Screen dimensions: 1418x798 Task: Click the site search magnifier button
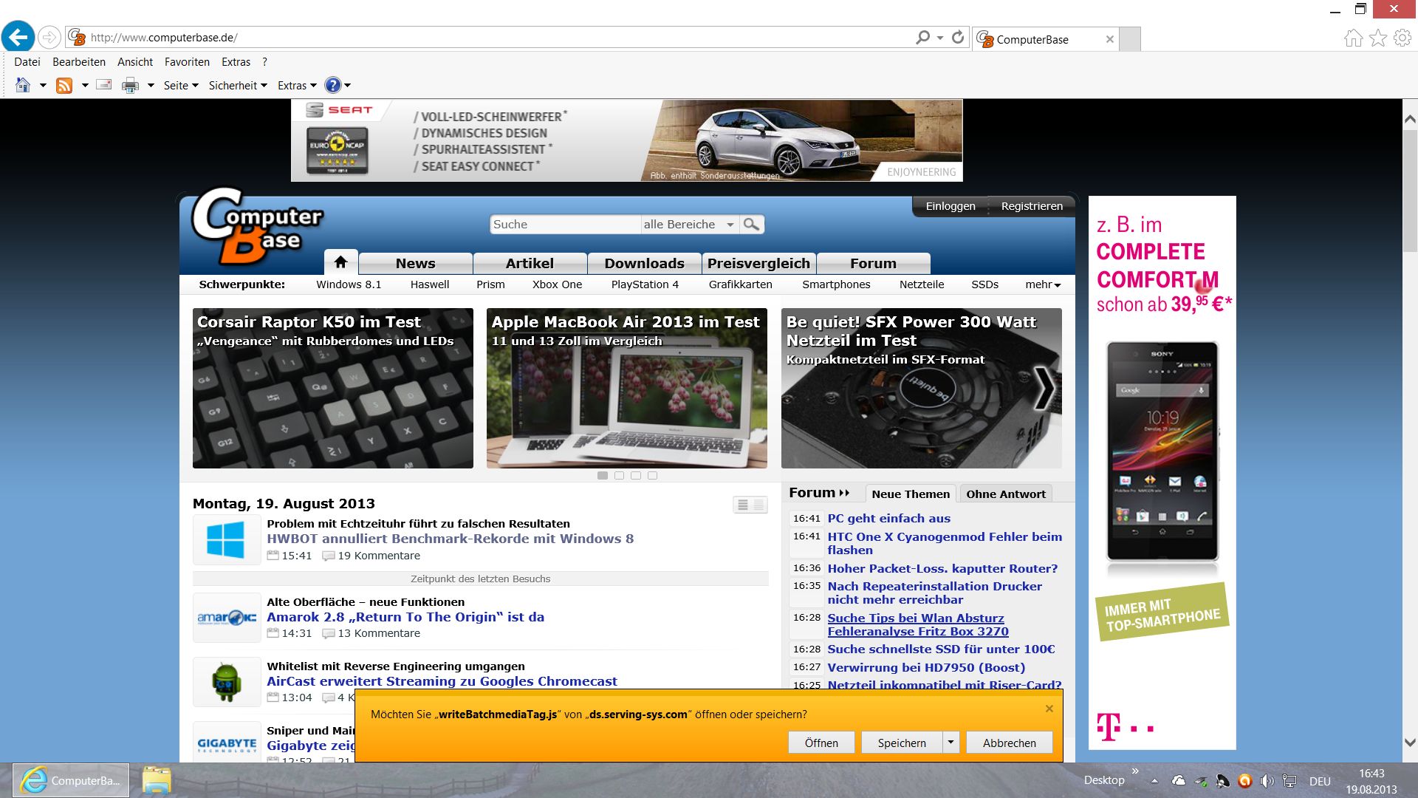(751, 225)
